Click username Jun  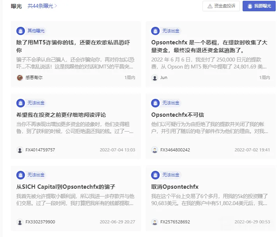[x=164, y=77]
